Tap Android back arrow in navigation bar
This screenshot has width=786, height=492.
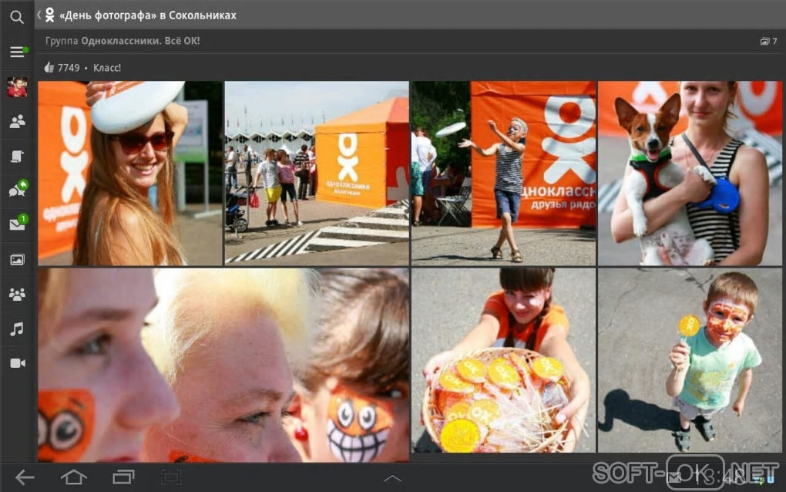pos(25,477)
